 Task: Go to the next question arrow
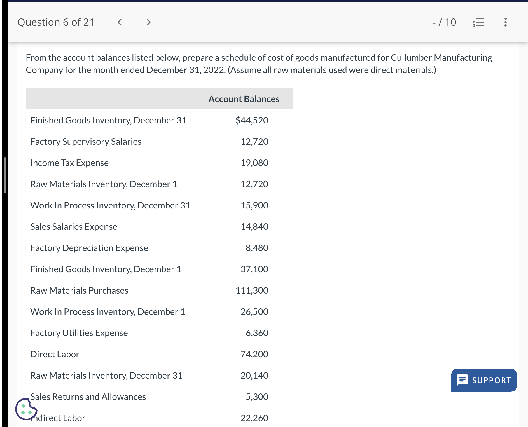[149, 22]
